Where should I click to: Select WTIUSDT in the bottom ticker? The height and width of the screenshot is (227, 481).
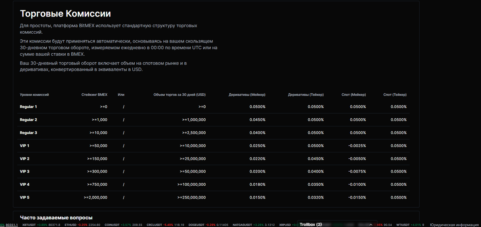(x=404, y=225)
